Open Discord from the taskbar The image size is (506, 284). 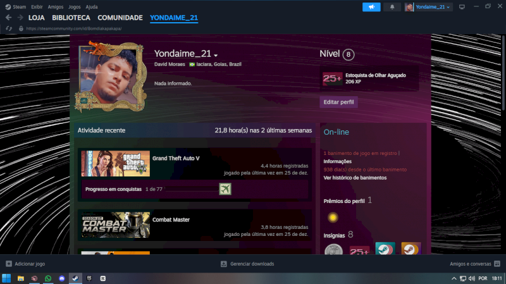(x=61, y=278)
